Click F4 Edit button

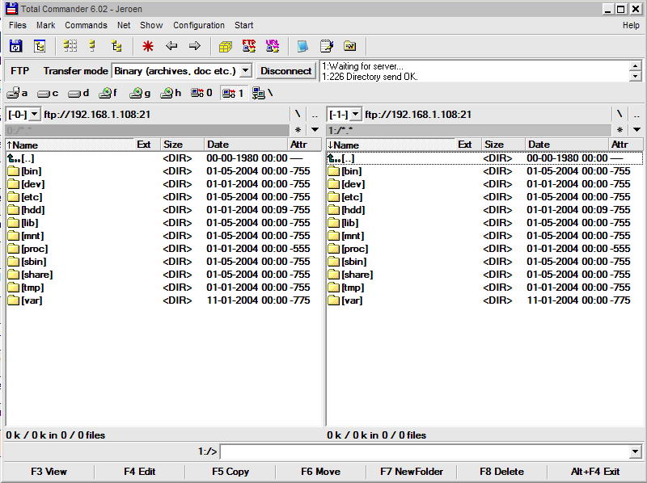[x=139, y=472]
